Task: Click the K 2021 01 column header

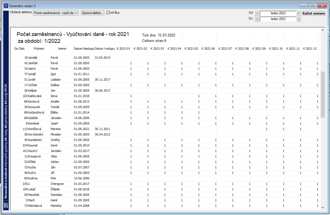Action: point(123,48)
